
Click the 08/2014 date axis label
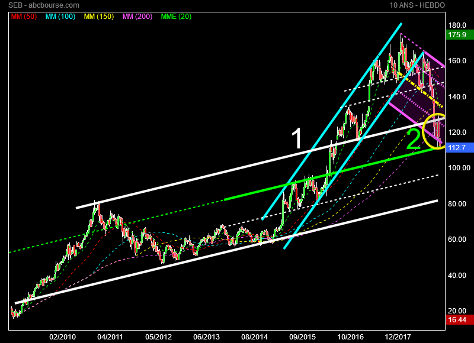tap(254, 337)
